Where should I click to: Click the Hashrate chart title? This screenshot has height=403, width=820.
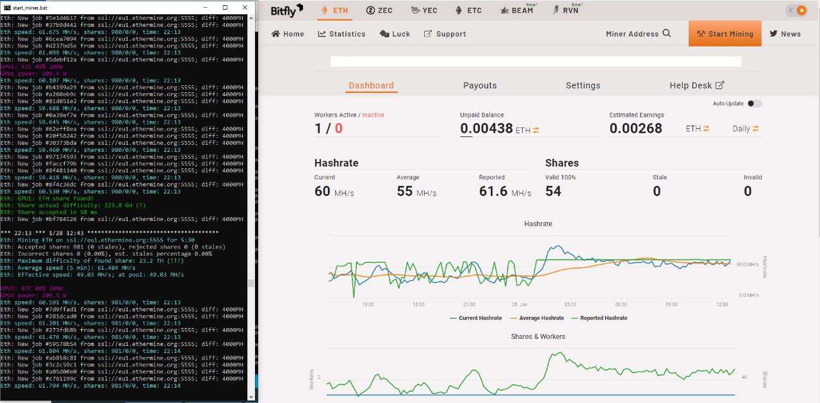click(538, 224)
